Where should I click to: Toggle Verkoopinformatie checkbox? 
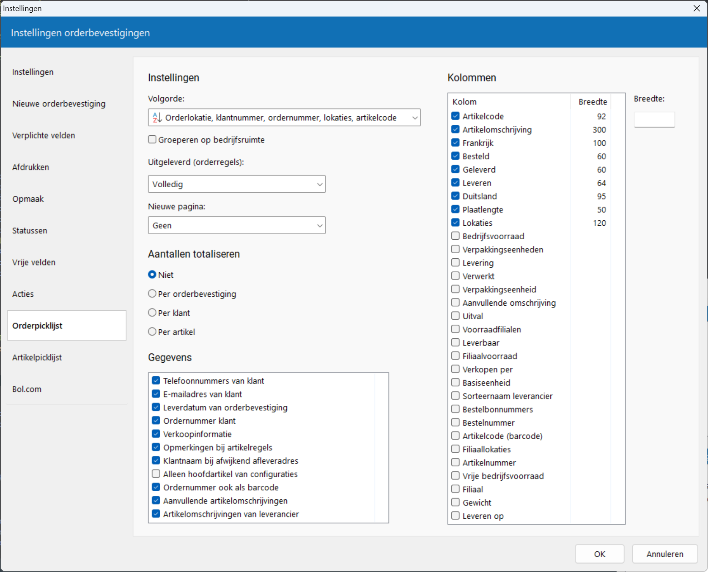click(156, 434)
